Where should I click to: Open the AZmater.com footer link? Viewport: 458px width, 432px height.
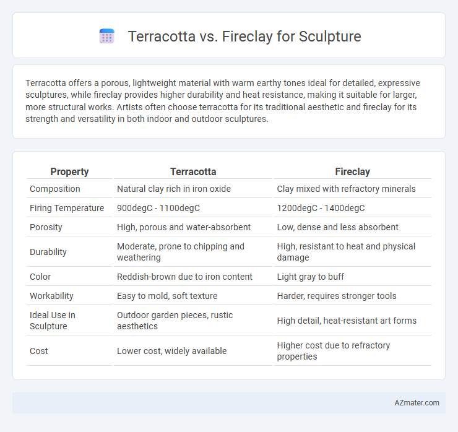click(x=417, y=402)
